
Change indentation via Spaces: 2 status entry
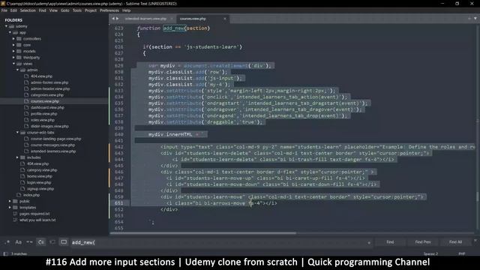430,253
